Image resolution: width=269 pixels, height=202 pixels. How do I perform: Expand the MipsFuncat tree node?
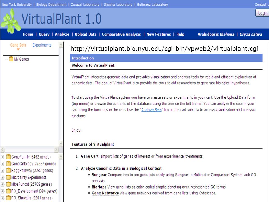[3, 185]
